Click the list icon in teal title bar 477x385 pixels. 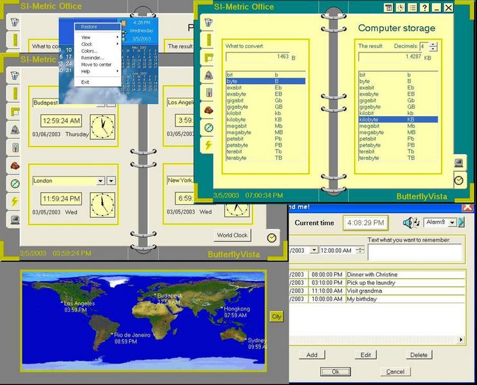tap(413, 8)
